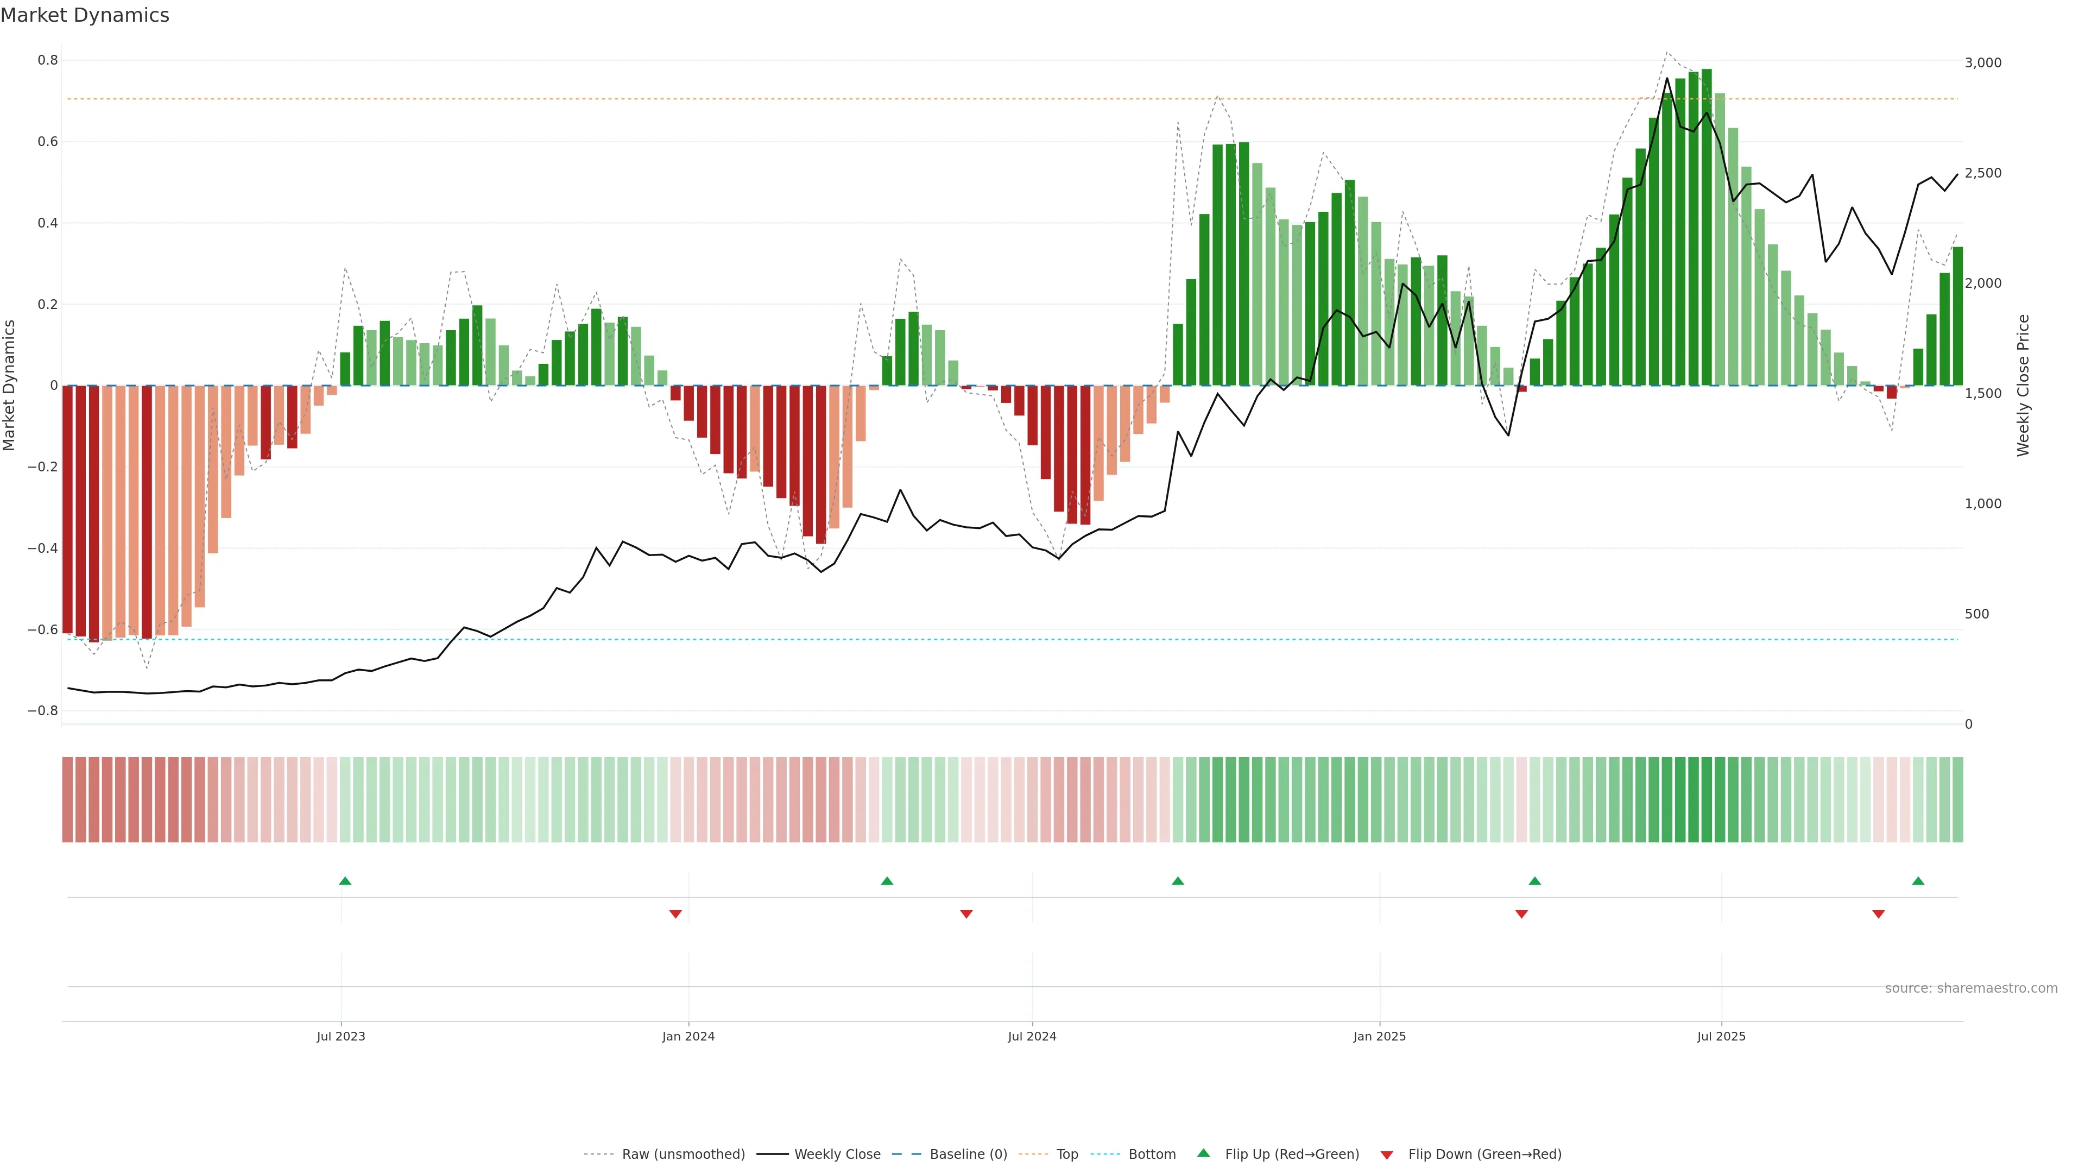Toggle the Weekly Close legend entry
2085x1173 pixels.
[837, 1155]
